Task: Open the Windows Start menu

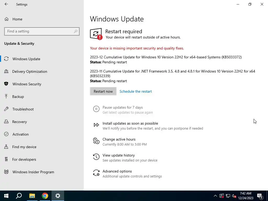Action: click(6, 196)
